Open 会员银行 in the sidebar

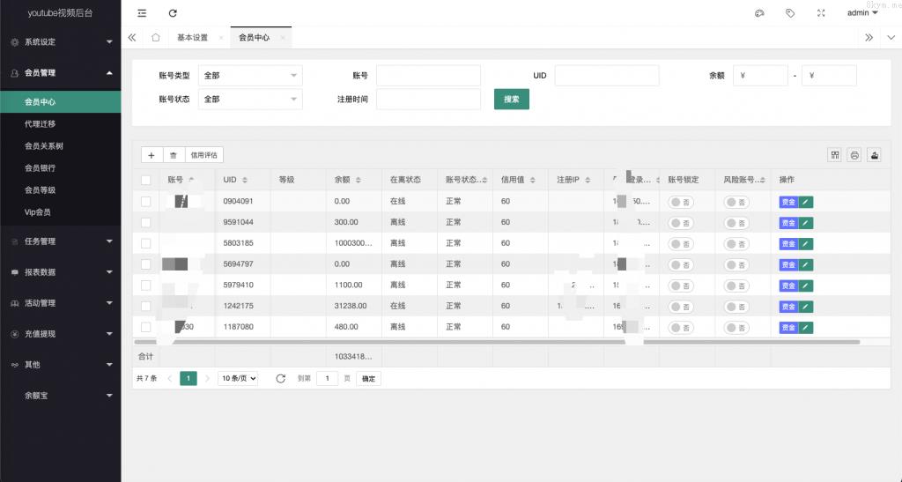40,167
